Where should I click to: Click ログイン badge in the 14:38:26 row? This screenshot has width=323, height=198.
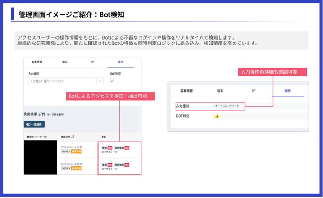[66, 168]
